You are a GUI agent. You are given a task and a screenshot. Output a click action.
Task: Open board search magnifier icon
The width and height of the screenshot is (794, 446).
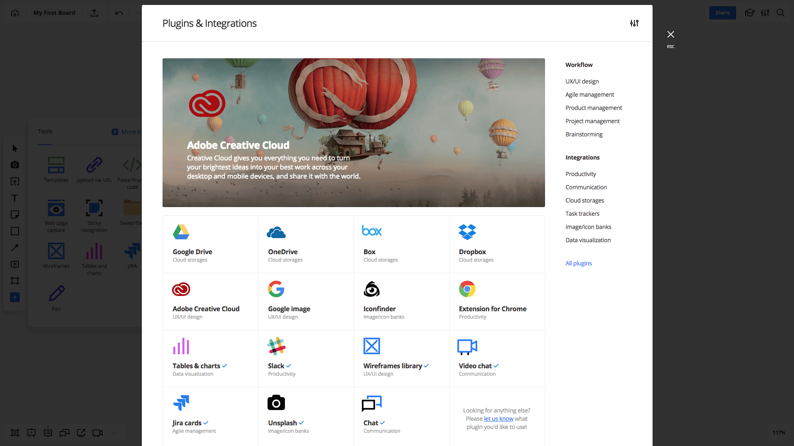(x=780, y=13)
